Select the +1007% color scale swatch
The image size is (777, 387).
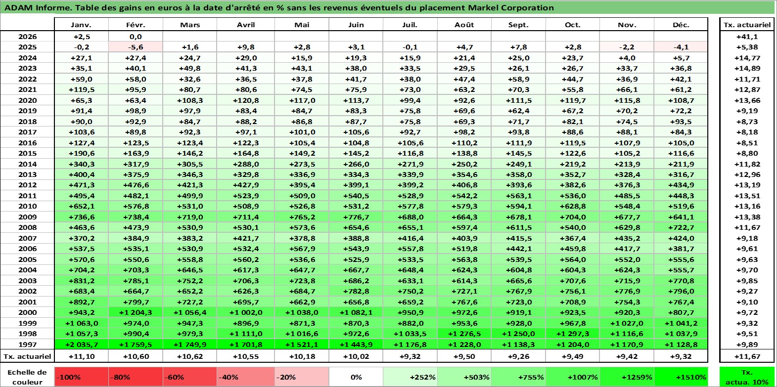(573, 377)
